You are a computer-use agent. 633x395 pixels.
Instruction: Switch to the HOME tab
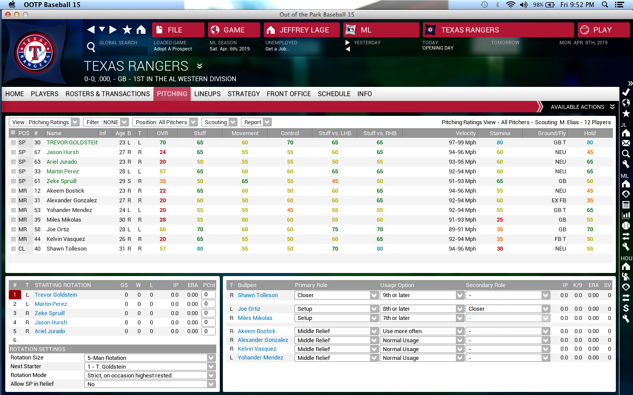[15, 94]
